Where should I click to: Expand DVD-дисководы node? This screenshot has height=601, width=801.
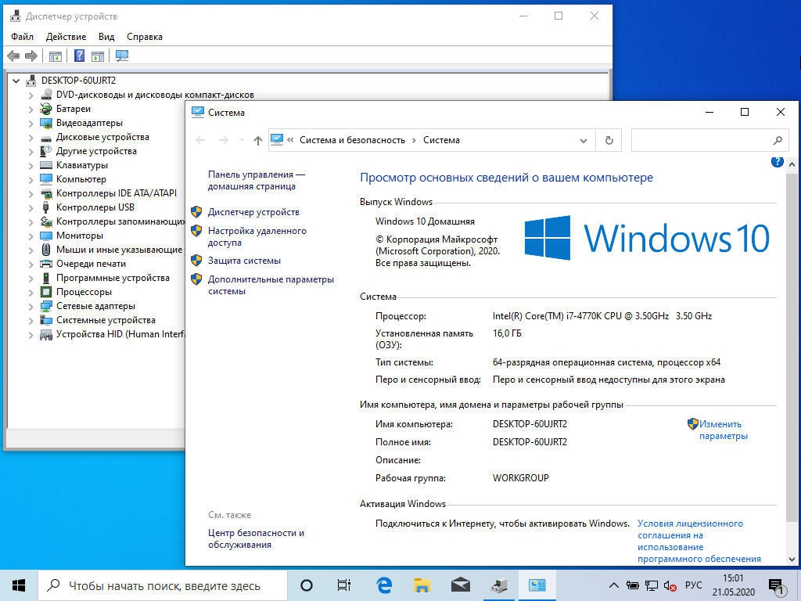(31, 95)
